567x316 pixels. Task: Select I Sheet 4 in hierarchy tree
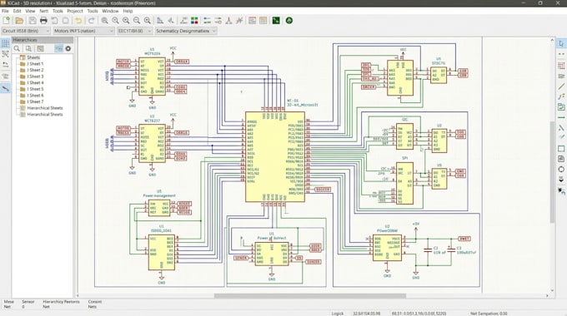pos(35,82)
